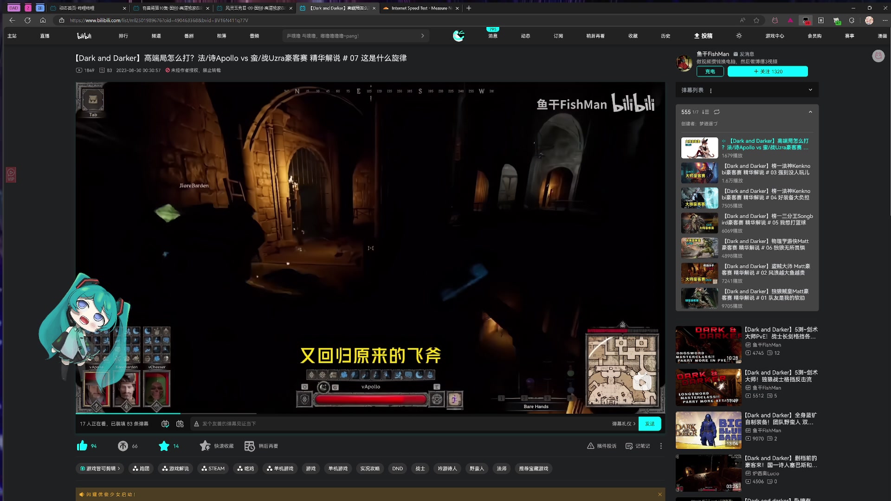Expand the 弹幕礼仪 danmaku etiquette link
The width and height of the screenshot is (891, 501).
(624, 424)
